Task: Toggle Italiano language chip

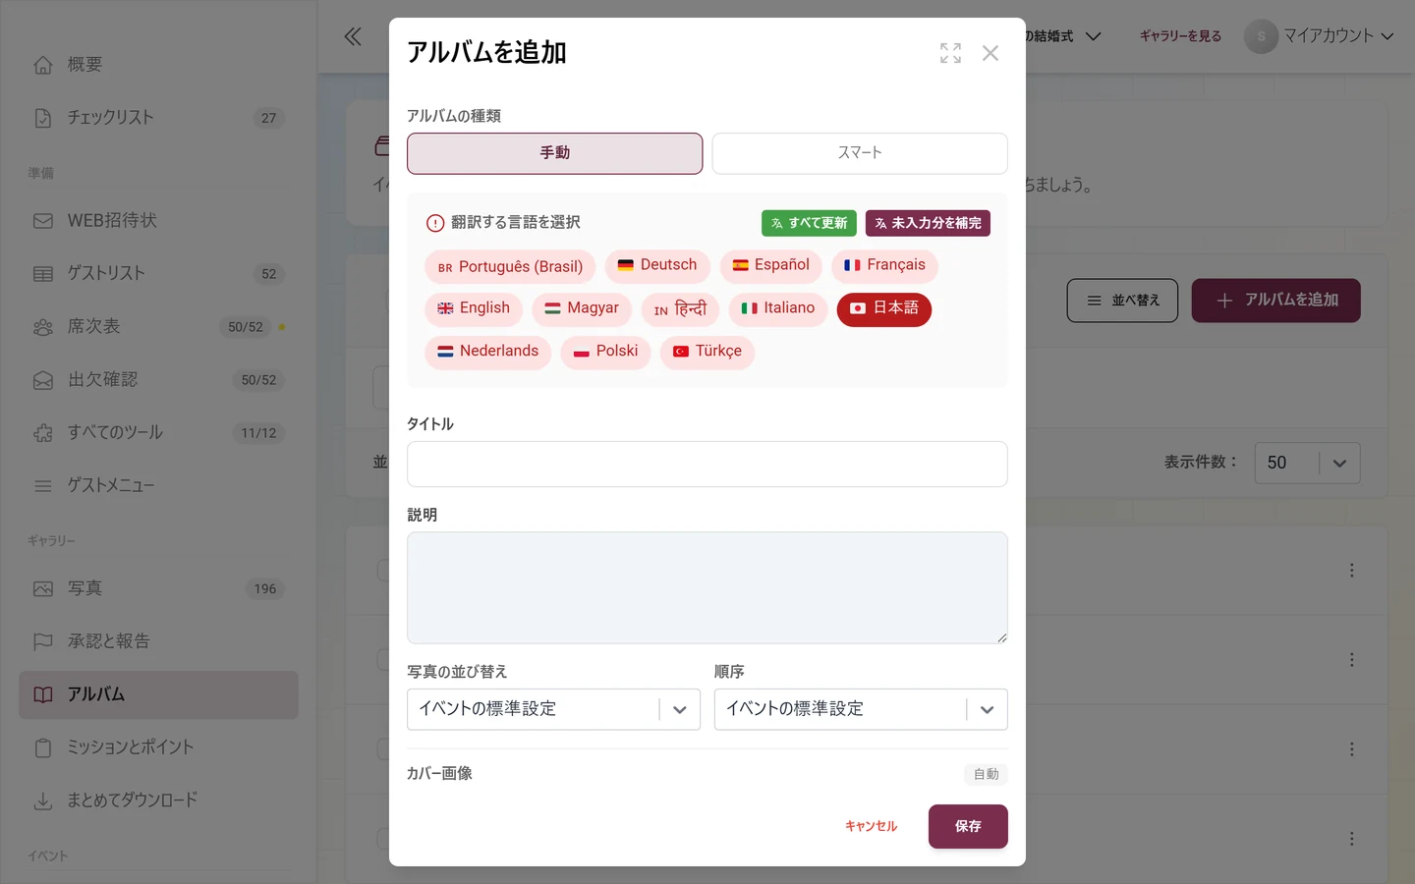Action: click(778, 309)
